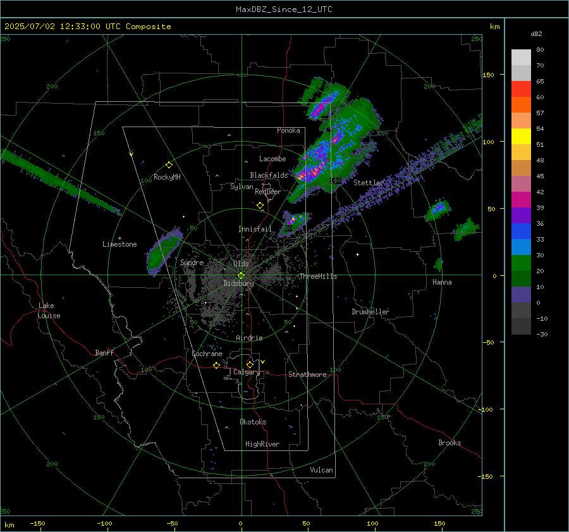This screenshot has height=532, width=569.
Task: Click the small storm cell left of Hanna's northeast echoes
Action: click(x=439, y=264)
